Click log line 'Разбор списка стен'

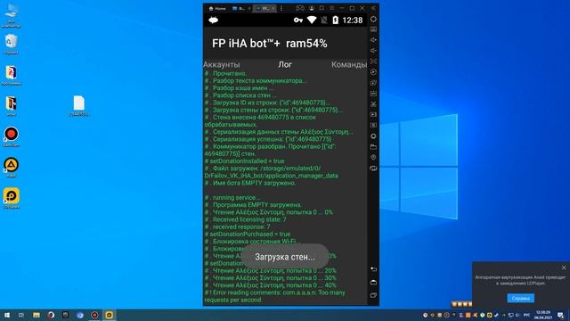point(240,95)
